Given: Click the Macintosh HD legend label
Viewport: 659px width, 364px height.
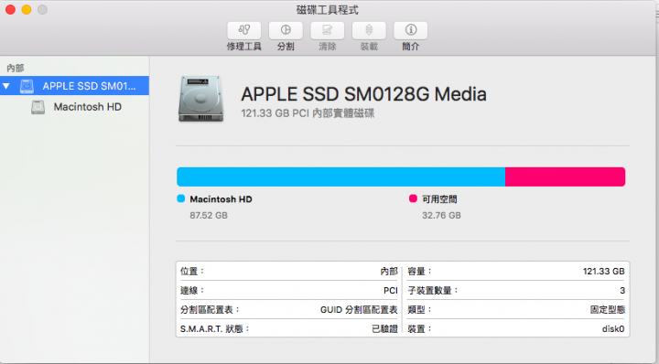Looking at the screenshot, I should pyautogui.click(x=221, y=199).
